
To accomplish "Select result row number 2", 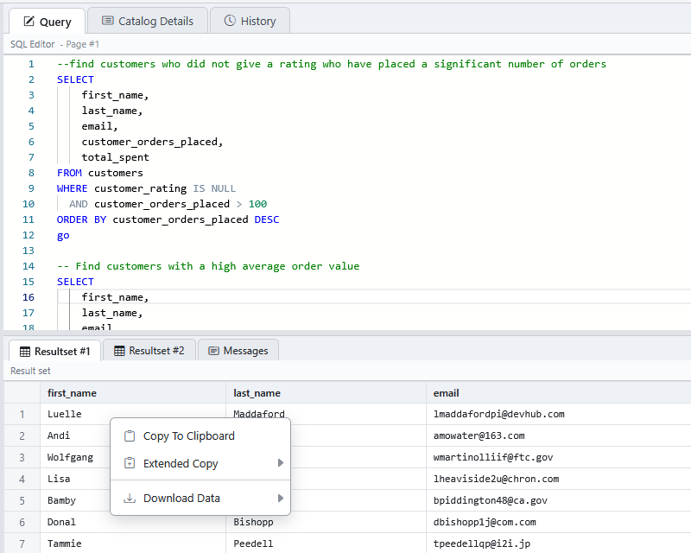I will click(x=22, y=436).
